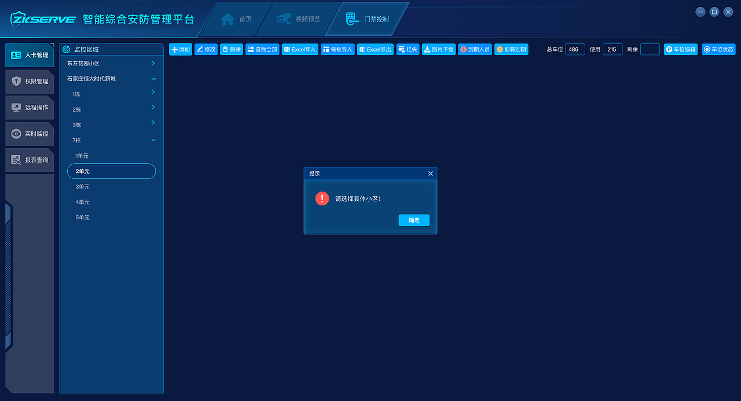
Task: Click the 修改 (edit) toolbar button
Action: point(206,50)
